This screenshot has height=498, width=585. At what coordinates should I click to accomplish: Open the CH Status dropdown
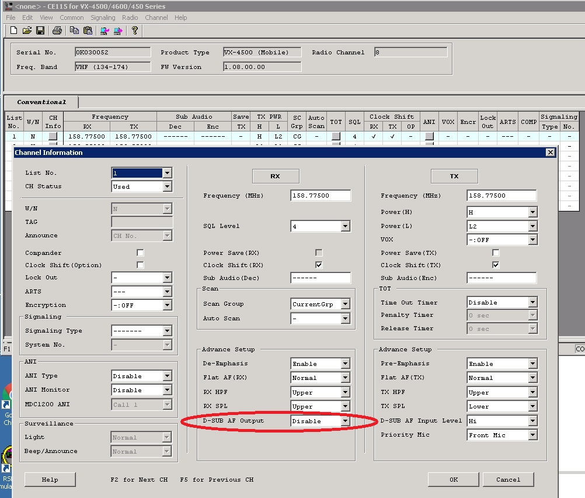point(167,186)
